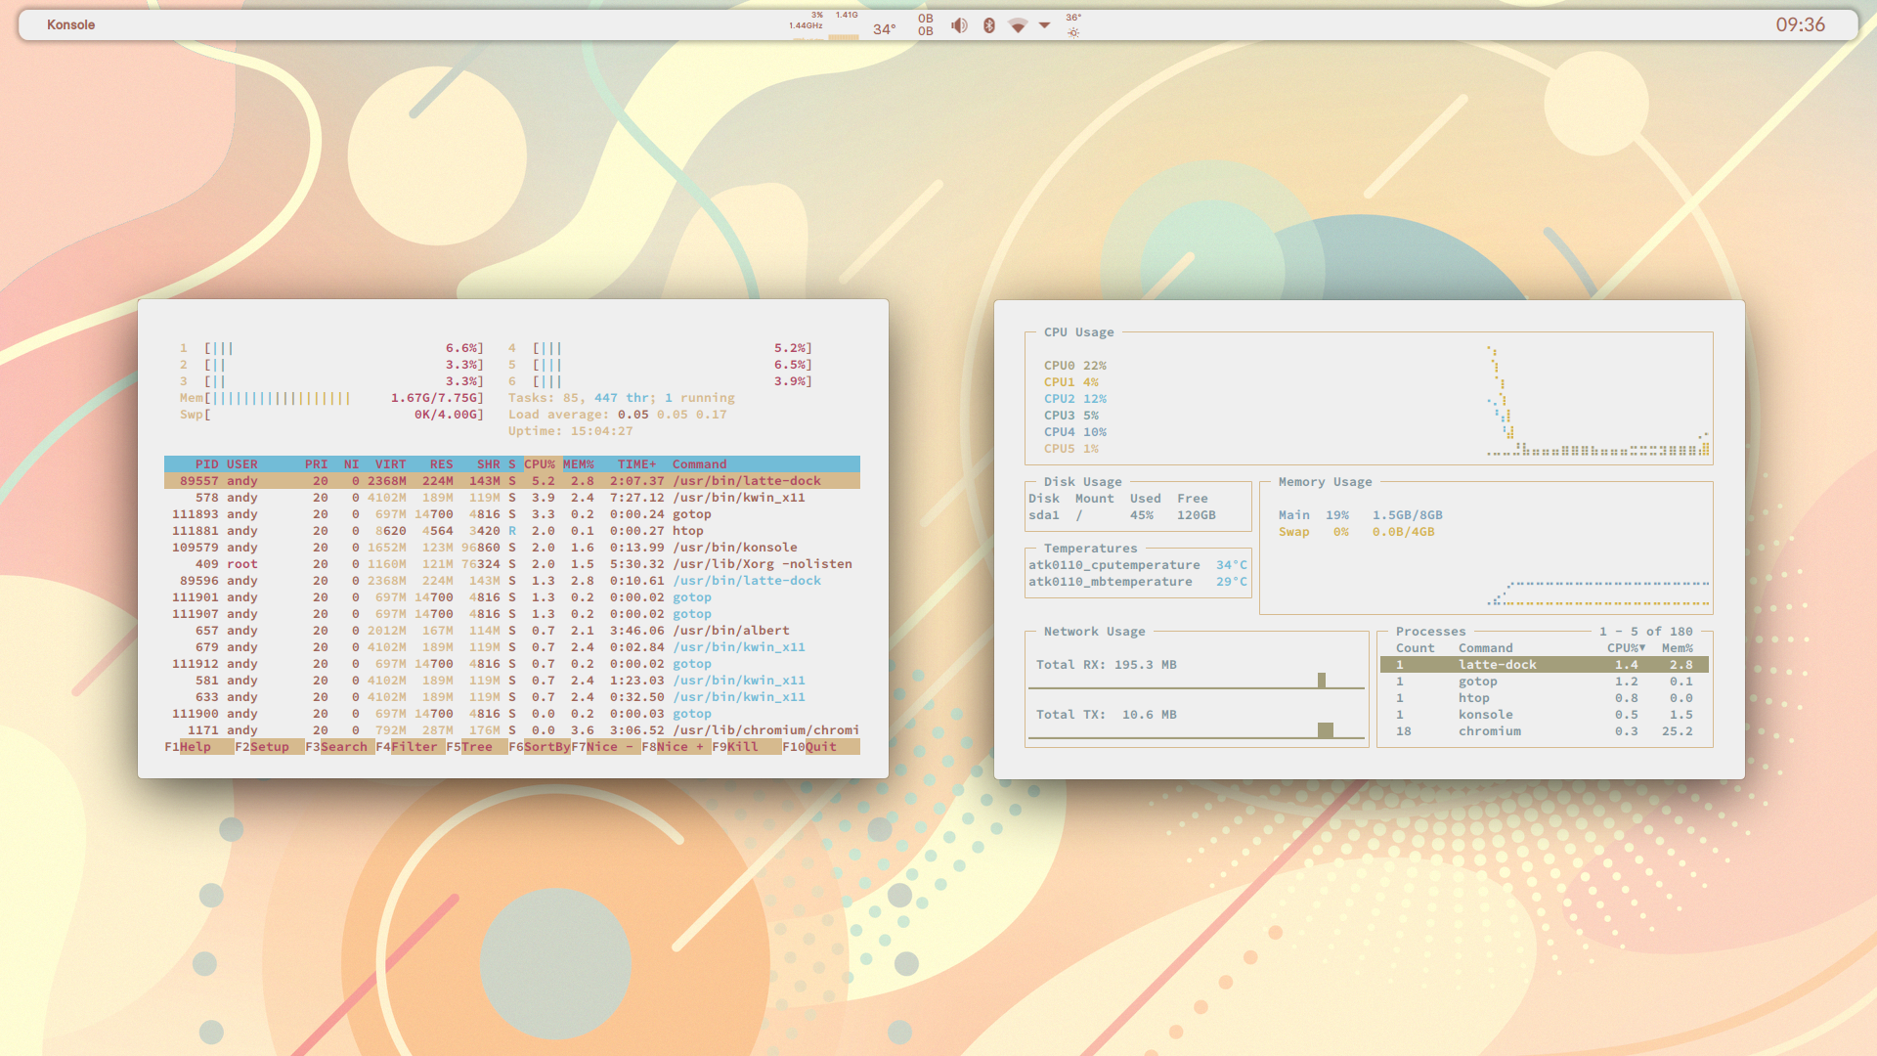This screenshot has width=1877, height=1056.
Task: Select chromium row in gotop Processes list
Action: point(1545,731)
